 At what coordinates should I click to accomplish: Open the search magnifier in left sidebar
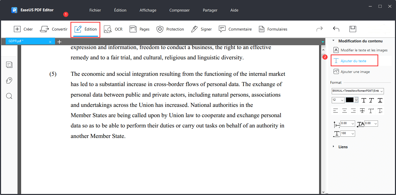tap(9, 96)
